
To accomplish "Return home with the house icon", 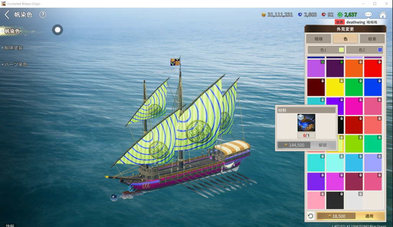I will tap(383, 15).
